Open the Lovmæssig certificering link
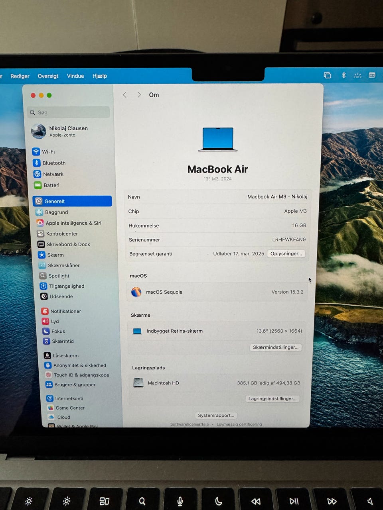Screen dimensions: 383x510 [239, 424]
